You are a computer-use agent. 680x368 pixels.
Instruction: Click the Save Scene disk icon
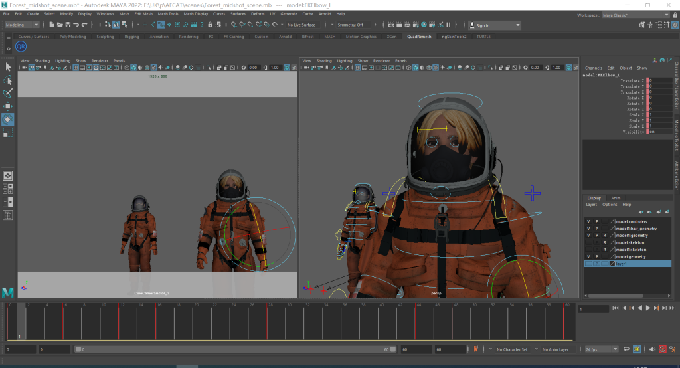click(68, 25)
